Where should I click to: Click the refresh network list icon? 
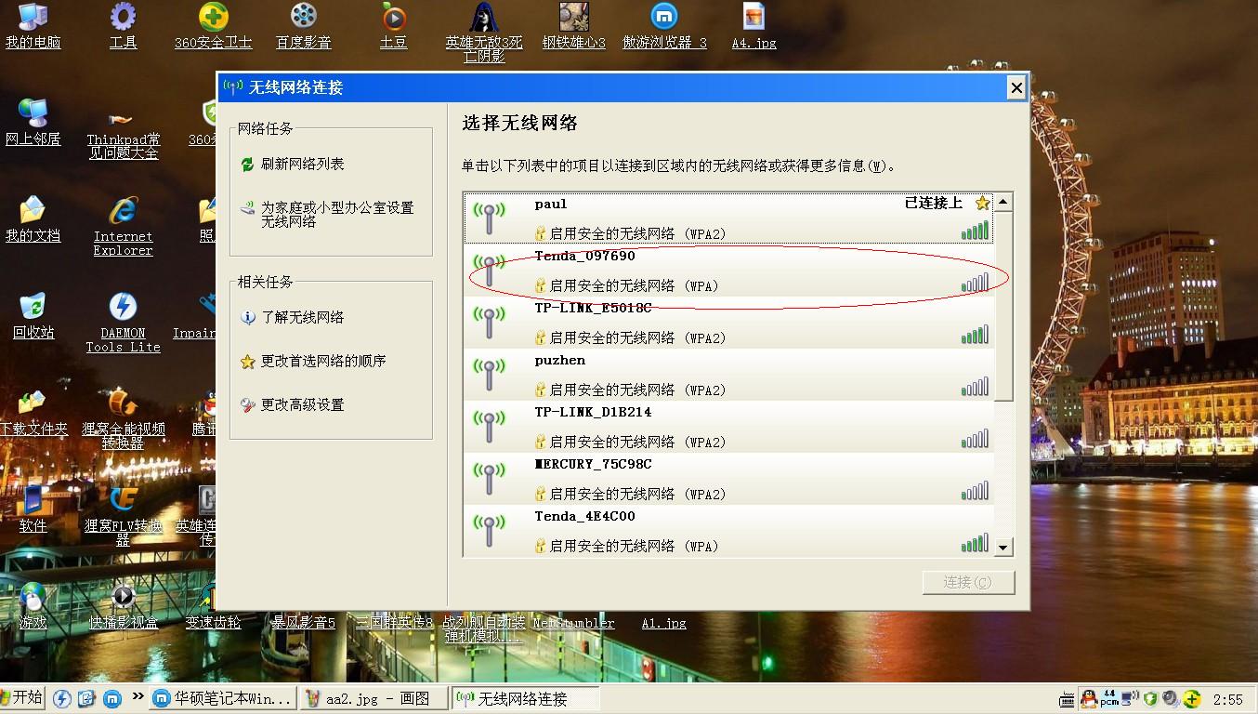pos(247,165)
